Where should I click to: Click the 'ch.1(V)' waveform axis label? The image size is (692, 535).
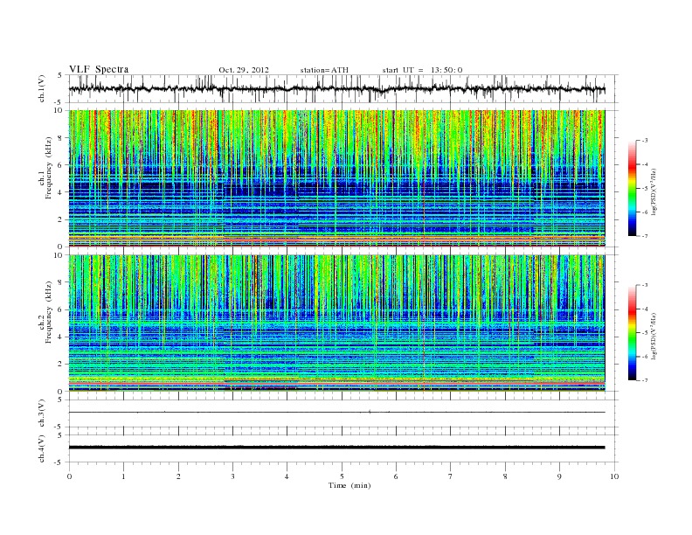[x=42, y=88]
